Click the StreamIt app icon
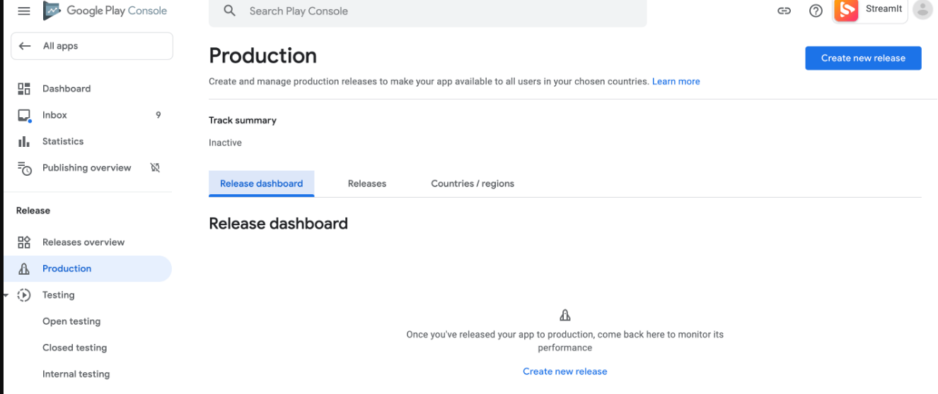 click(846, 10)
